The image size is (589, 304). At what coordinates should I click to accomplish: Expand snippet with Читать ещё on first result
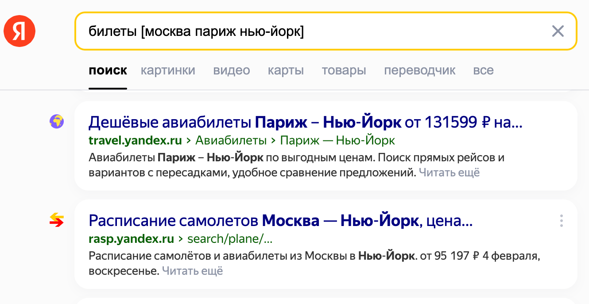449,172
